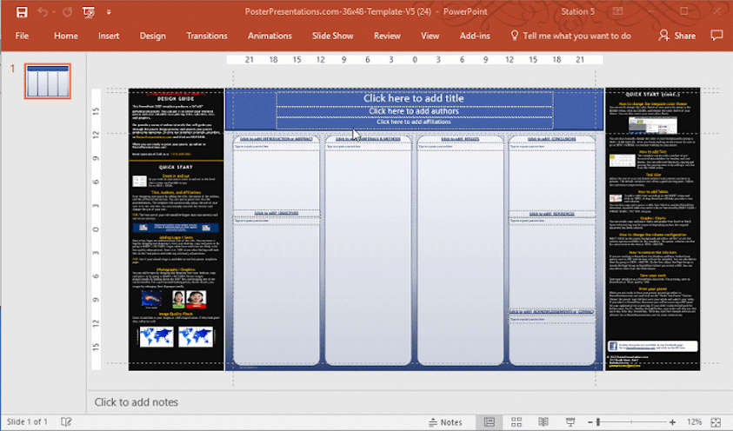Start Slide Show from status bar icon
Viewport: 733px width, 431px height.
[570, 422]
